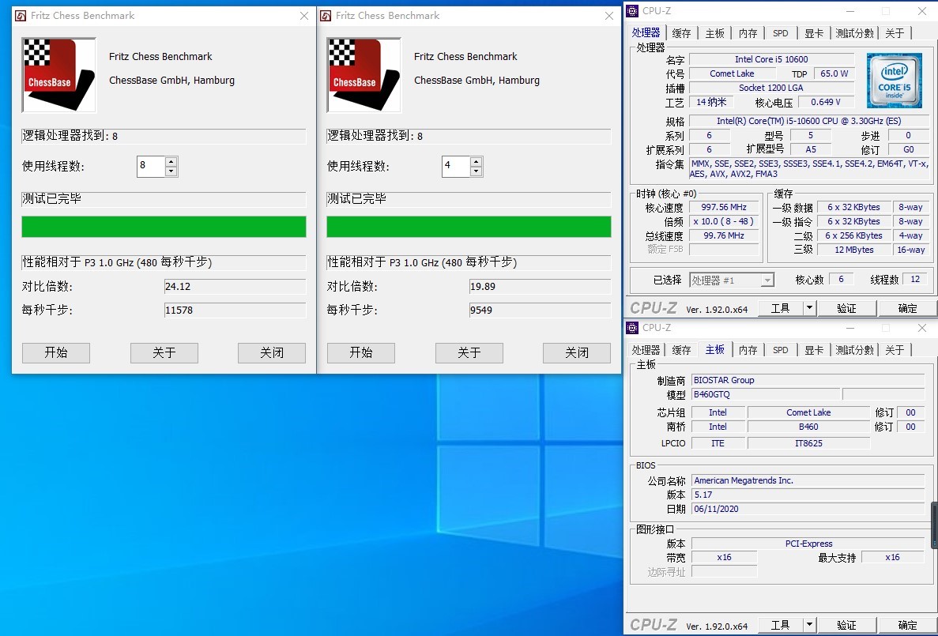Select 处理器 tab in bottom CPU-Z window
The height and width of the screenshot is (636, 938).
pyautogui.click(x=646, y=351)
